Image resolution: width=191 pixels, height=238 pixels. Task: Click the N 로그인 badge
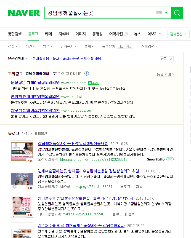94,83
